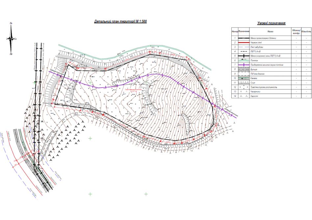Select the Чагарники shrub symbol in the legend
312x220 pixels.
[x=244, y=92]
